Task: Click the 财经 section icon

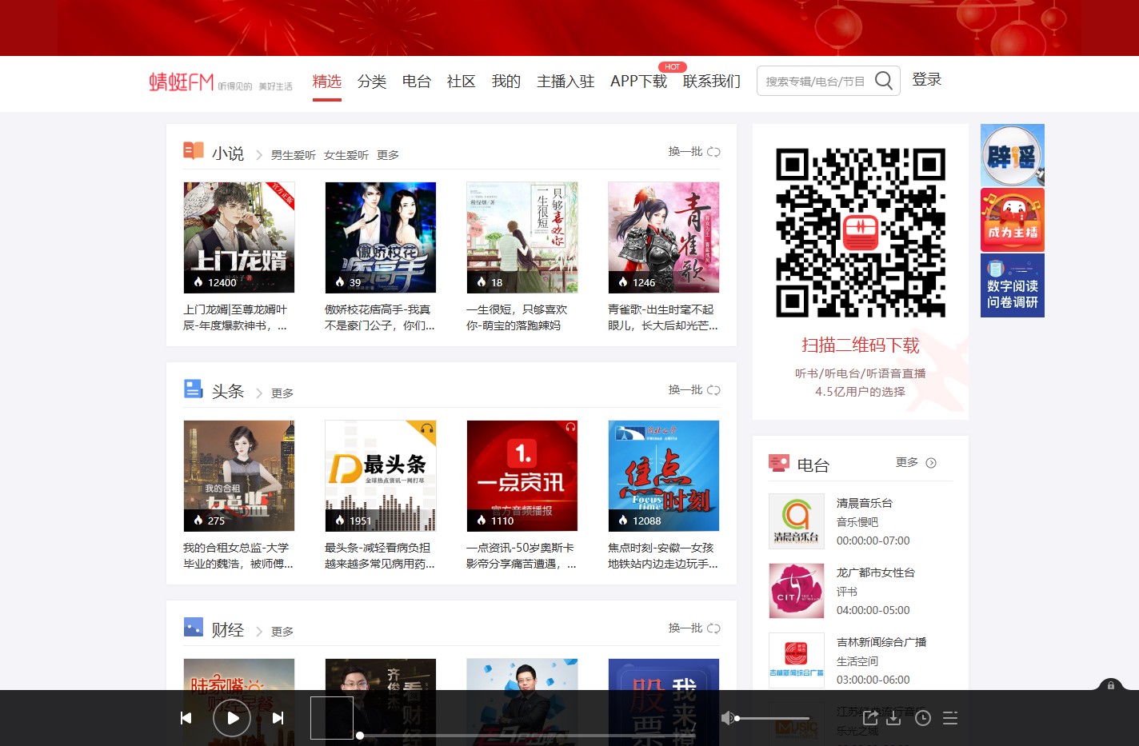Action: (194, 627)
